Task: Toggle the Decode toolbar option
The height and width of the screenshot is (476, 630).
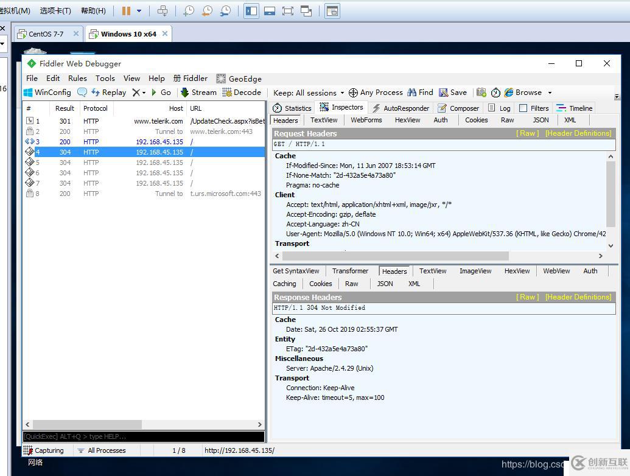Action: (242, 93)
